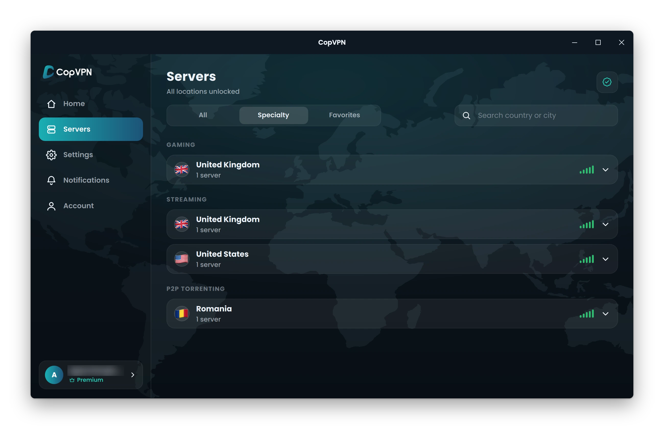Click the Romania flag icon
Image resolution: width=664 pixels, height=429 pixels.
click(x=182, y=314)
